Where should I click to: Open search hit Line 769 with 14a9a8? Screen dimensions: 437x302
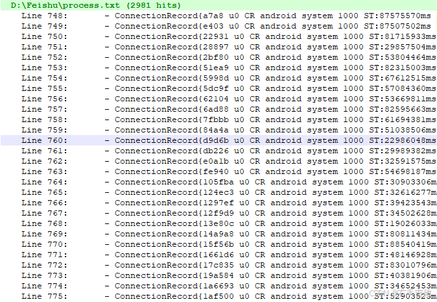[x=218, y=234]
